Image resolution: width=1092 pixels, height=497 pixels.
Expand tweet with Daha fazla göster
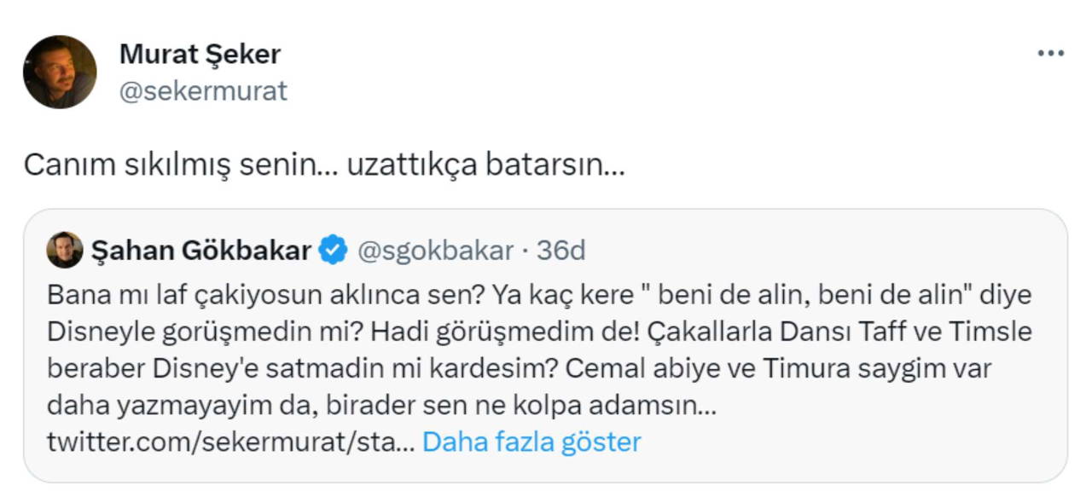point(531,442)
